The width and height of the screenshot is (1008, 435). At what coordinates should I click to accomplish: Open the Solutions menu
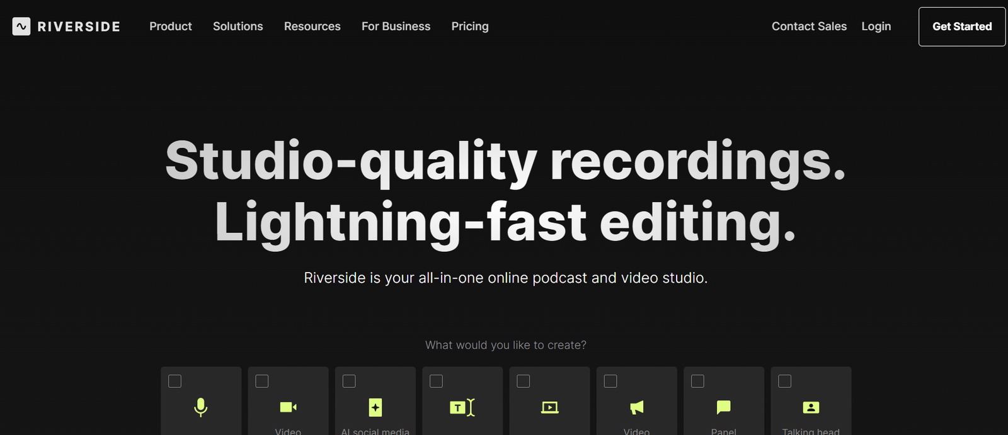point(238,26)
